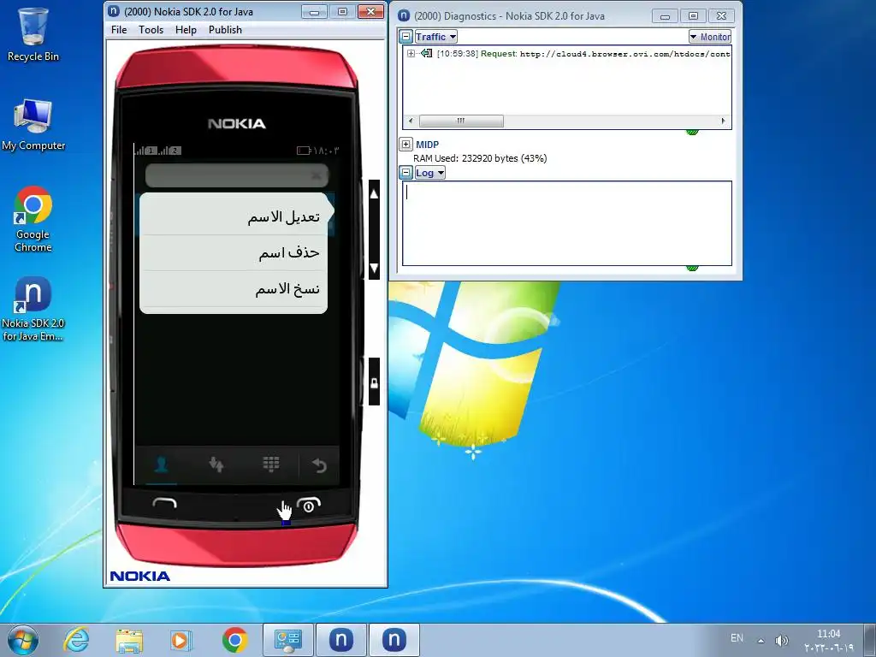876x657 pixels.
Task: Tap the back arrow icon on phone
Action: pyautogui.click(x=319, y=465)
